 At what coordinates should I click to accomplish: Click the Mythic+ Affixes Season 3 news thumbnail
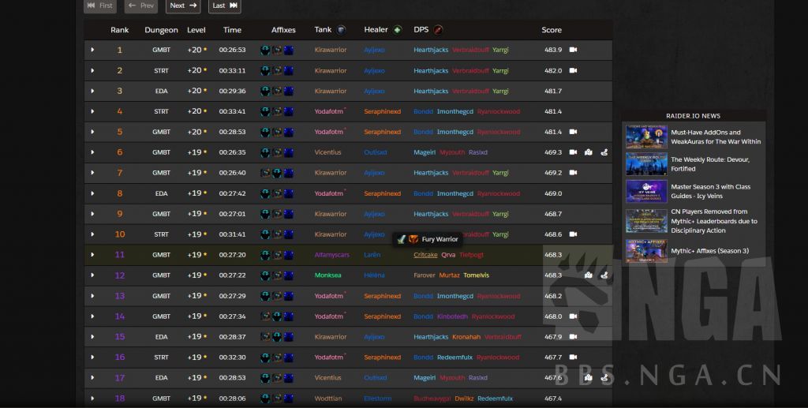[646, 251]
